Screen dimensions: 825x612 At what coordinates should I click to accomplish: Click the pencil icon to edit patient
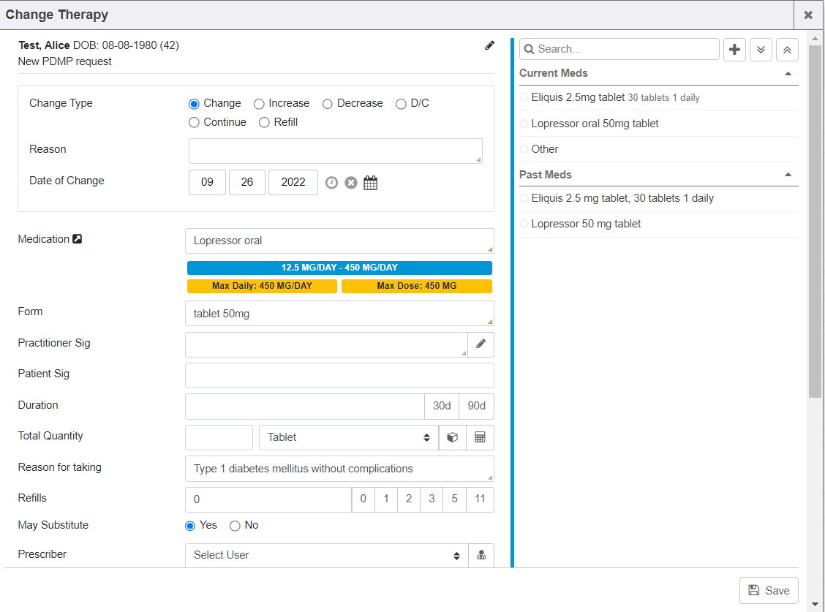click(x=489, y=45)
